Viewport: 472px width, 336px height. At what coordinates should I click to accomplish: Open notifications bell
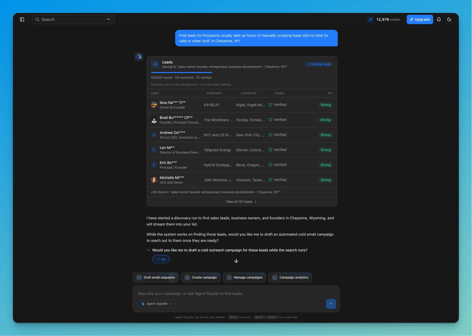click(439, 19)
